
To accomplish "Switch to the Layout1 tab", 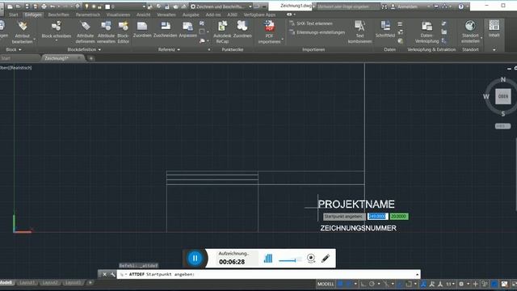I will [x=27, y=283].
